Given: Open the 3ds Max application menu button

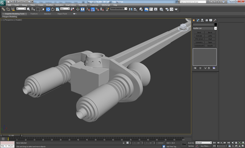Looking at the screenshot, I should (x=3, y=3).
